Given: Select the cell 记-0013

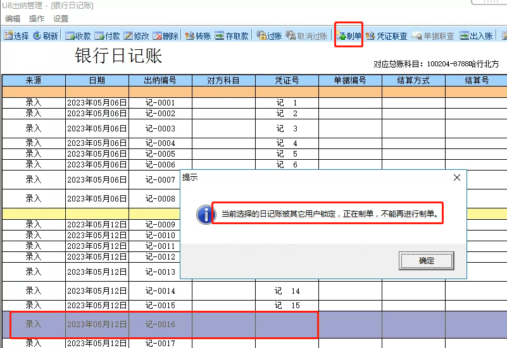Looking at the screenshot, I should coord(154,272).
